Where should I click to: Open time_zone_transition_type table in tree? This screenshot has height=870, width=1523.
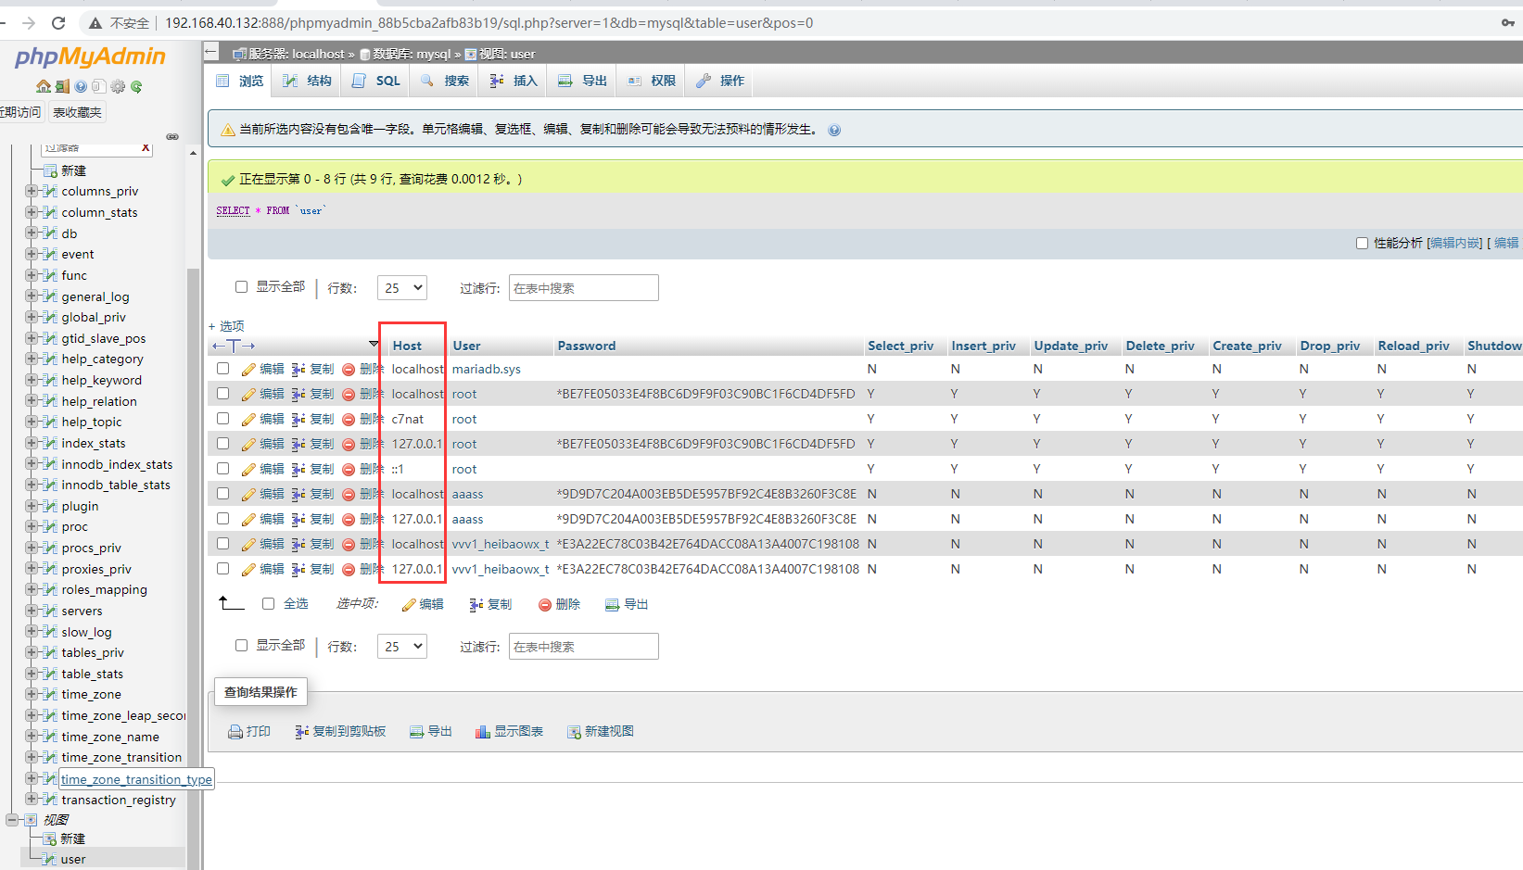[136, 779]
